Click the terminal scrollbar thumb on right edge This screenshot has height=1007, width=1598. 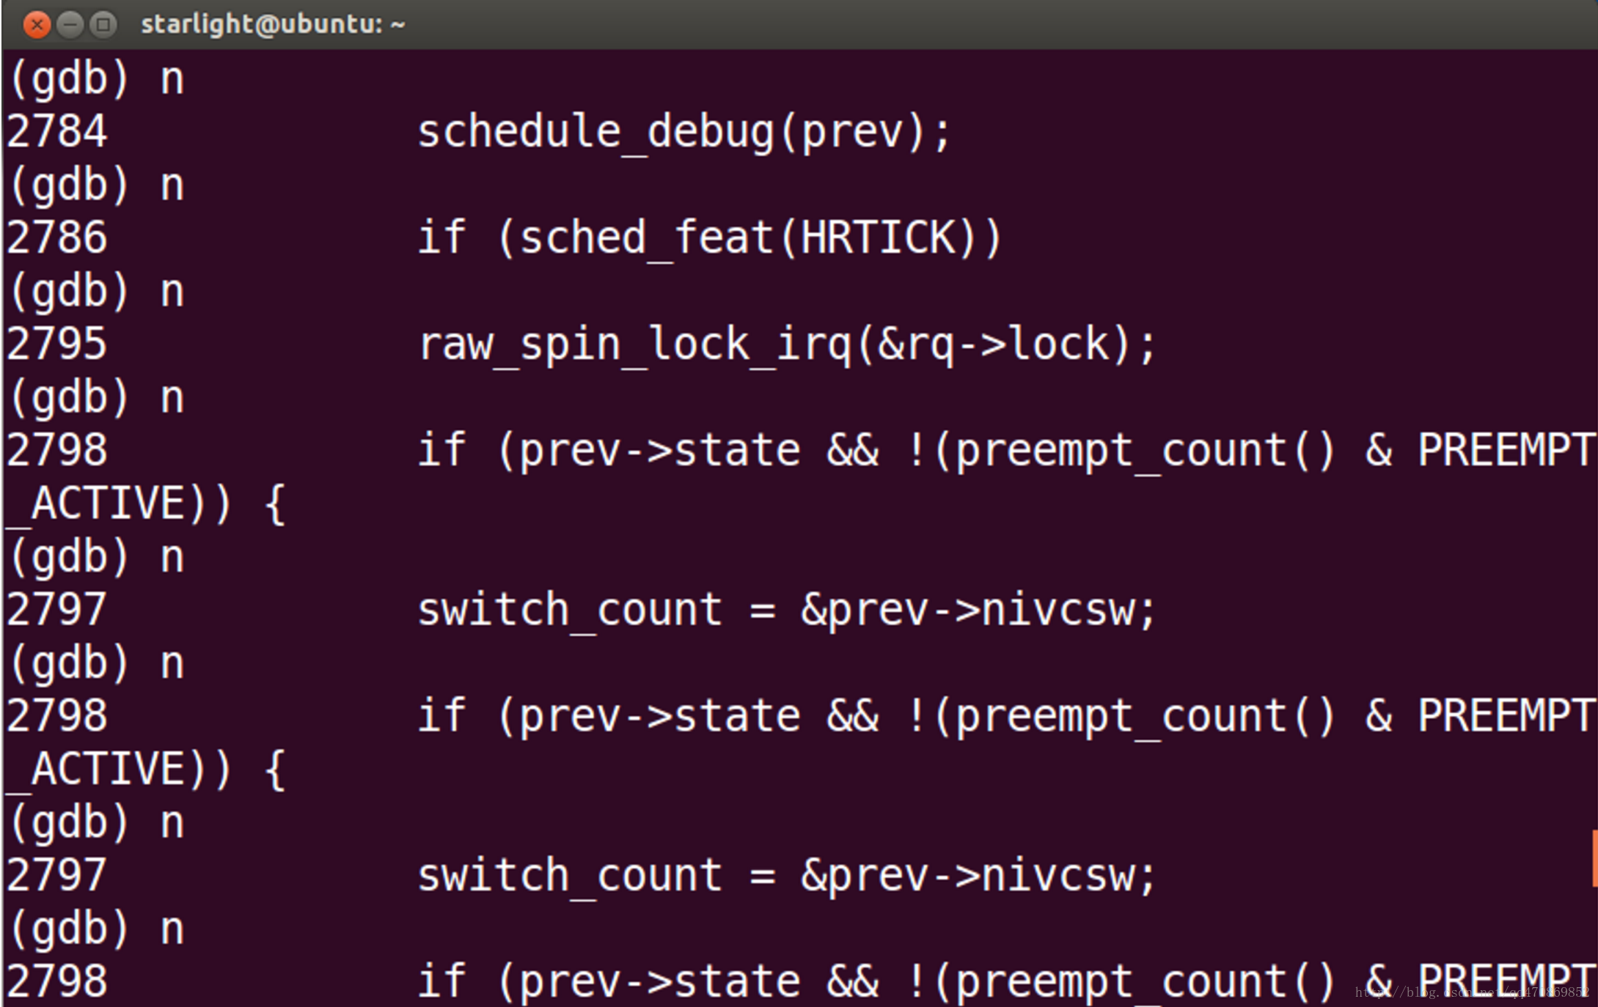click(x=1594, y=857)
